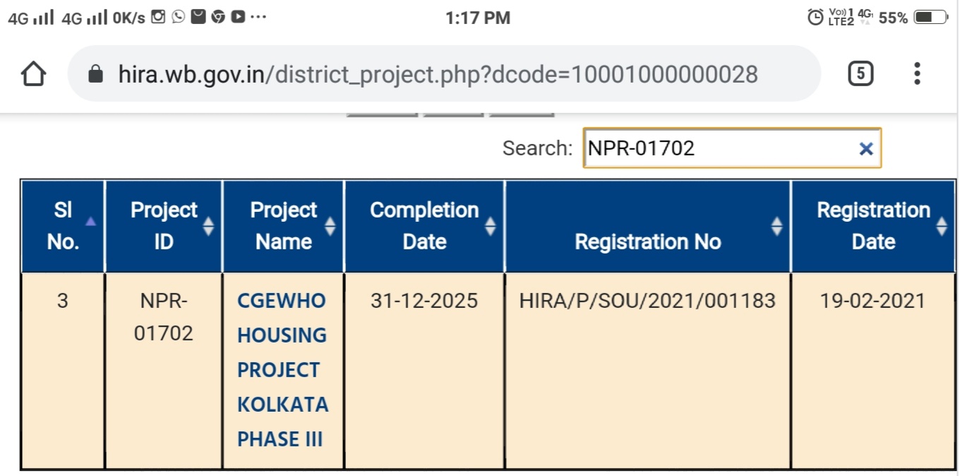The width and height of the screenshot is (960, 476).
Task: Open CGEWHO HOUSING PROJECT KOLKATA PHASE III link
Action: point(282,369)
